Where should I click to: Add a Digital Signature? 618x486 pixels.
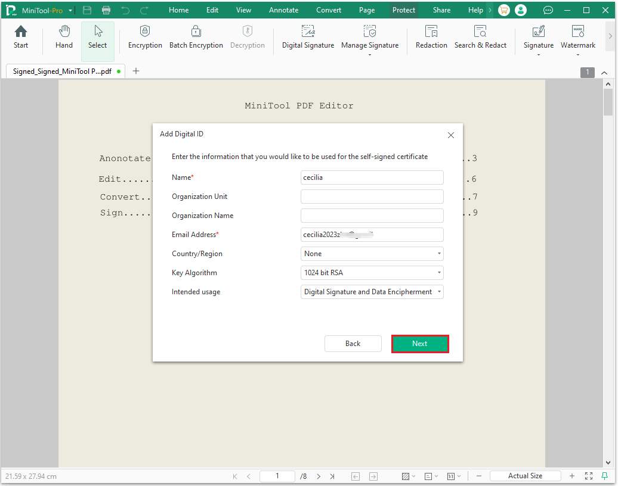pos(308,38)
